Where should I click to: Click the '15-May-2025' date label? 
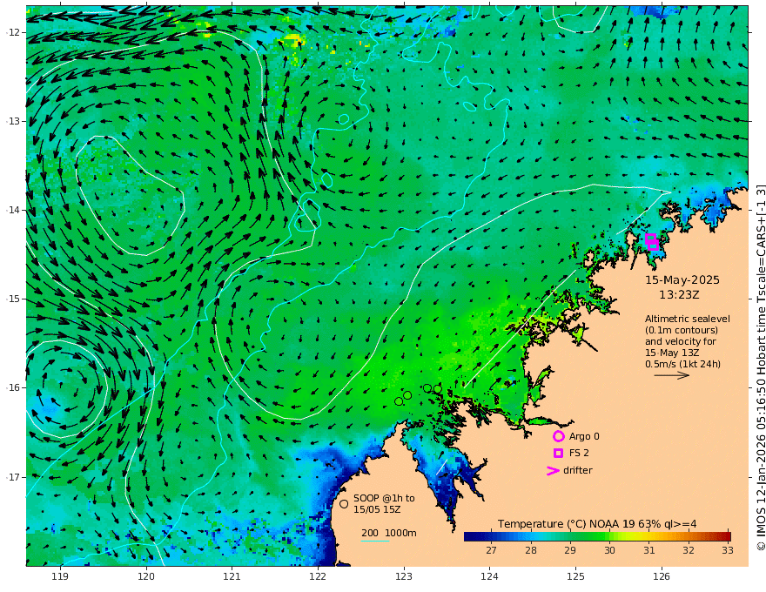click(682, 280)
